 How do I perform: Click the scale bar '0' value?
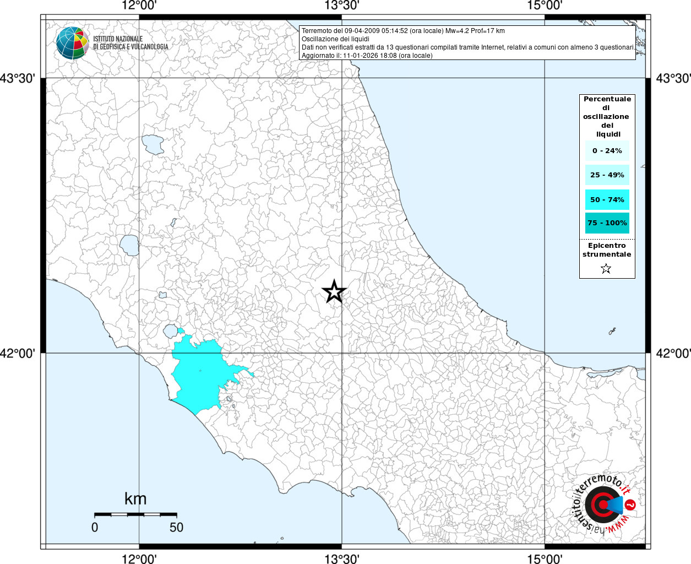[95, 527]
